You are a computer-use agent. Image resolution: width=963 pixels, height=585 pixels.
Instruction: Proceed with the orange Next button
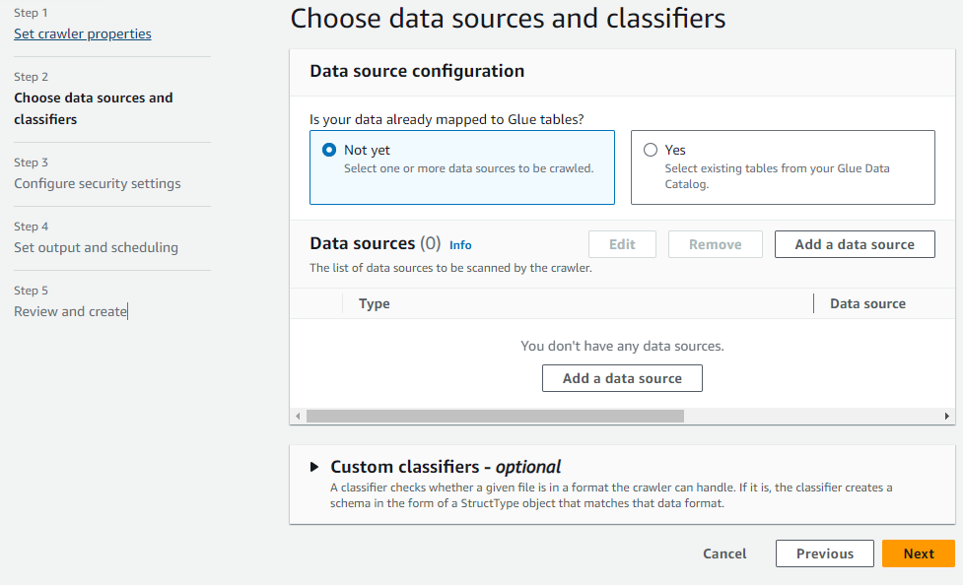coord(919,553)
